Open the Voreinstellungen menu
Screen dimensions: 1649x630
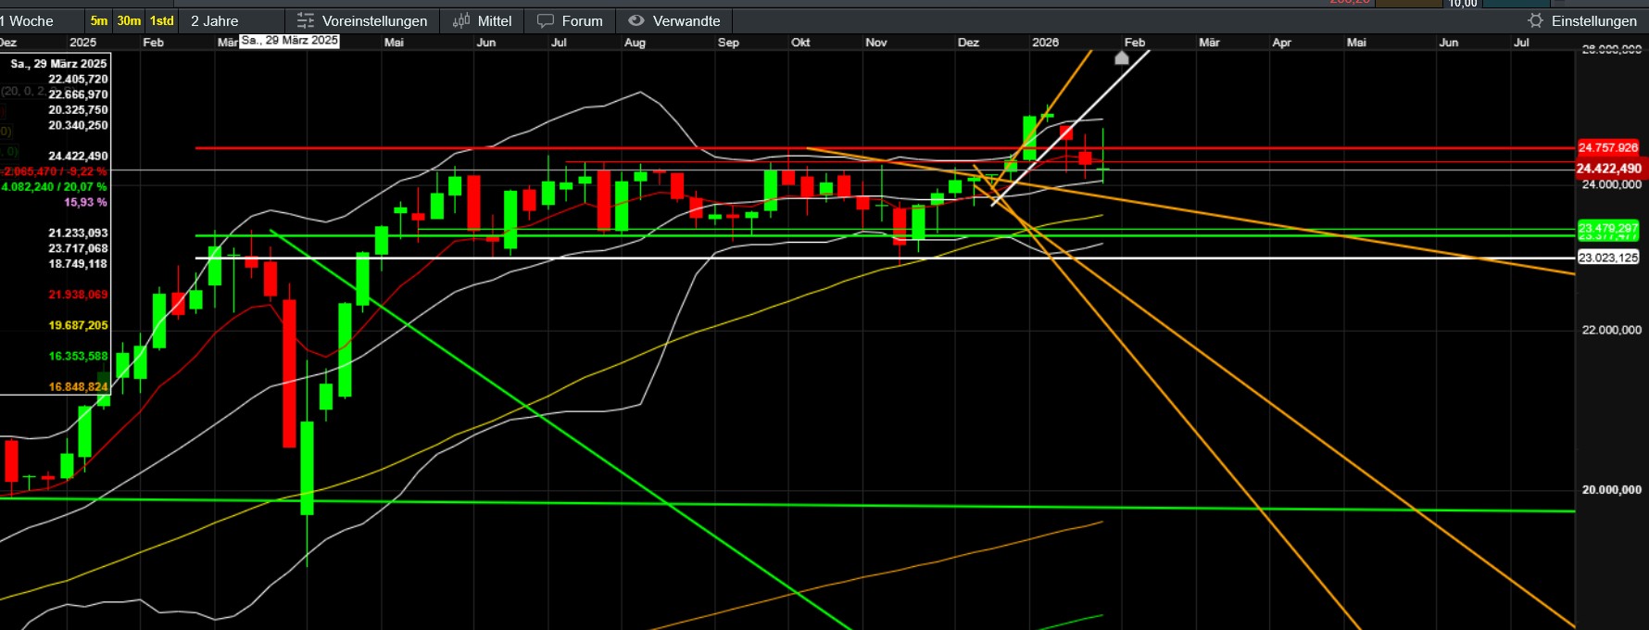374,20
